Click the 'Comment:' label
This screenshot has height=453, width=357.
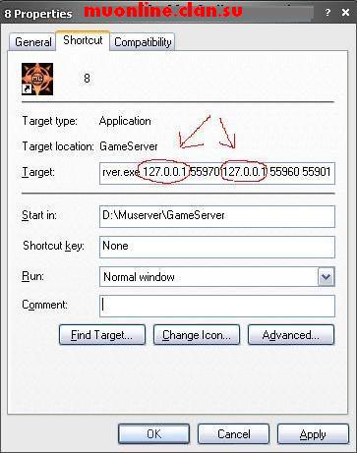(x=44, y=305)
